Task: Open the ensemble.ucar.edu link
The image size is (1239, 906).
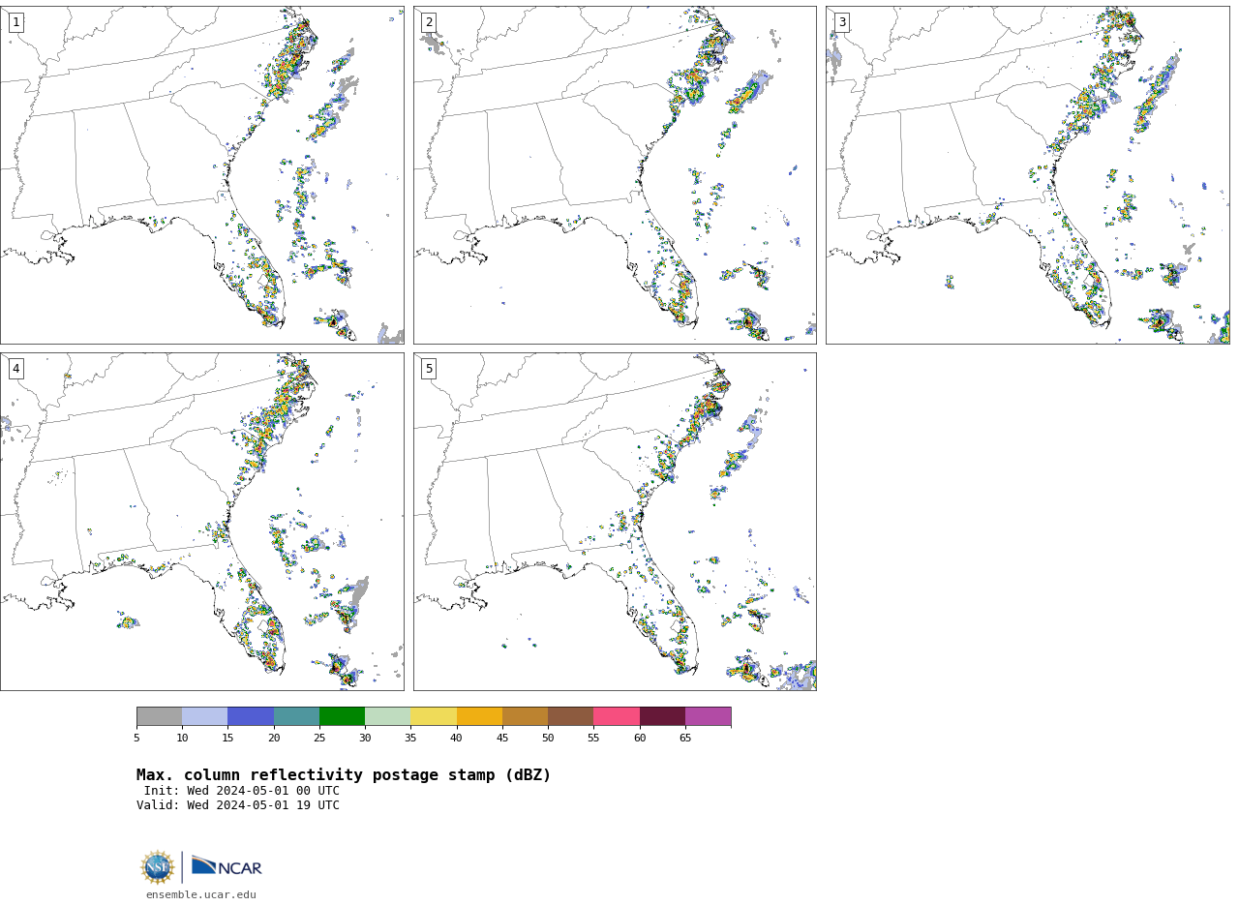Action: (201, 895)
